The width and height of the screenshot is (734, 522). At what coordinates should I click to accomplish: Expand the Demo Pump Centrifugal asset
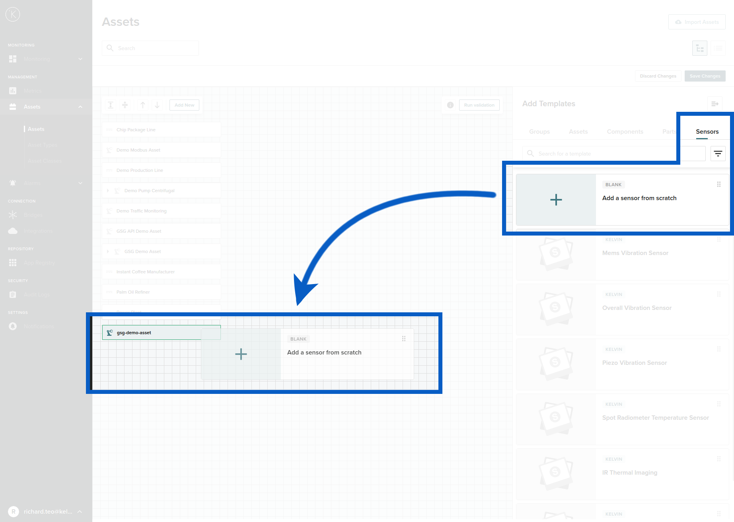108,190
